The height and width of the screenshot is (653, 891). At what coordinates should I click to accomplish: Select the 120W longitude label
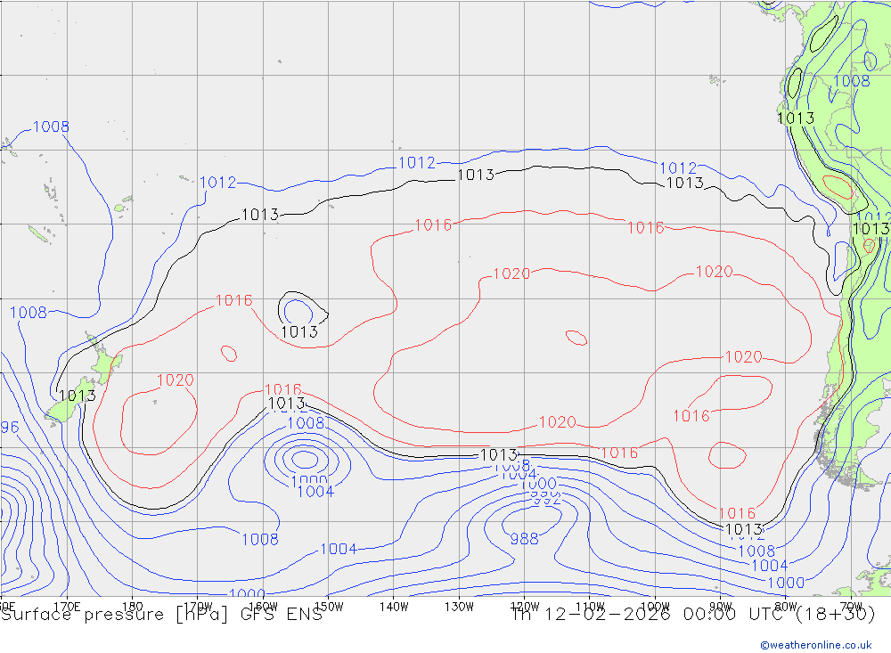[x=525, y=607]
